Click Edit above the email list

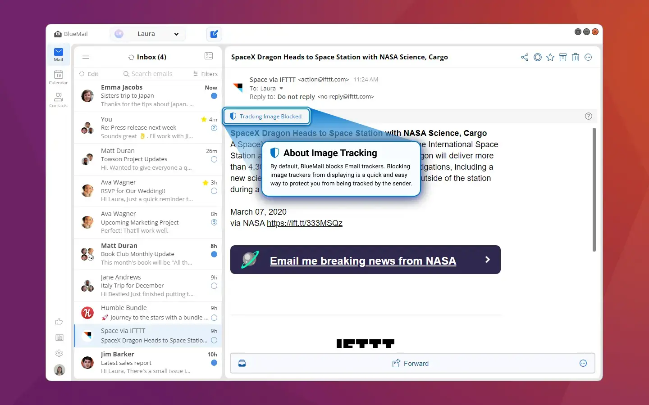(89, 74)
